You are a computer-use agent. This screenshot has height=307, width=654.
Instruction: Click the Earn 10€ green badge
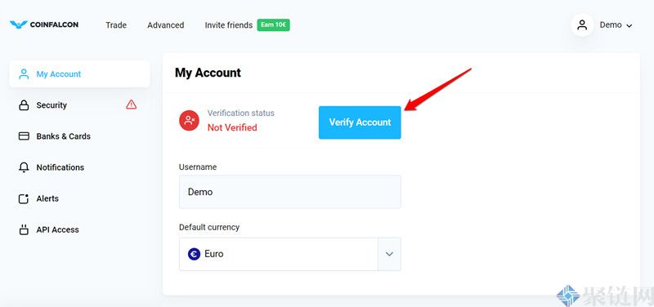click(273, 25)
